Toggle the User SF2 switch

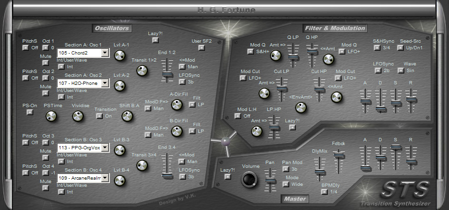point(202,48)
